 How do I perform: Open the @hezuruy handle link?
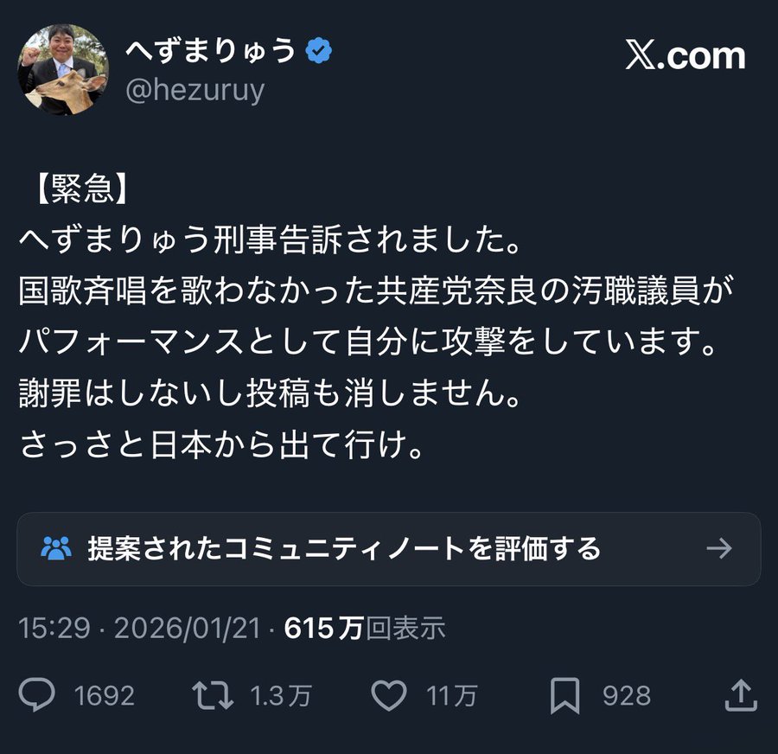pyautogui.click(x=194, y=91)
